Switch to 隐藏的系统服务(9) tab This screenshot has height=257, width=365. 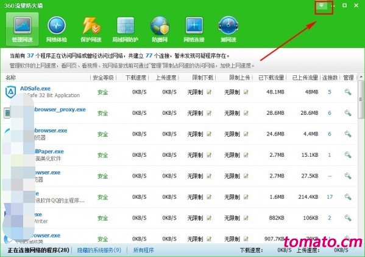tap(99, 250)
